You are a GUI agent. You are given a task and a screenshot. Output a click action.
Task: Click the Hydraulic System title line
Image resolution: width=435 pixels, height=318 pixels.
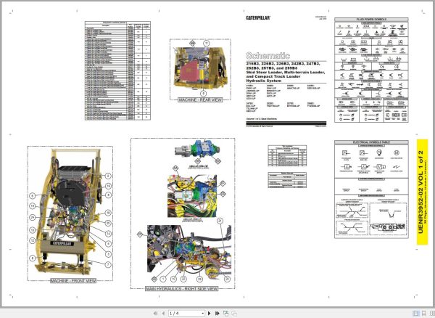click(x=264, y=81)
